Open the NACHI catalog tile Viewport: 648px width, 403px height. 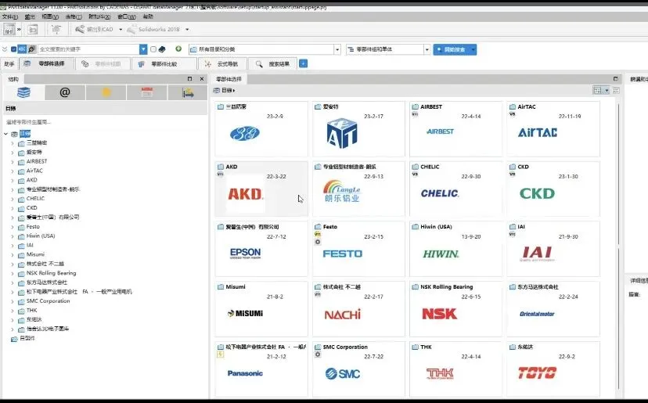(358, 309)
